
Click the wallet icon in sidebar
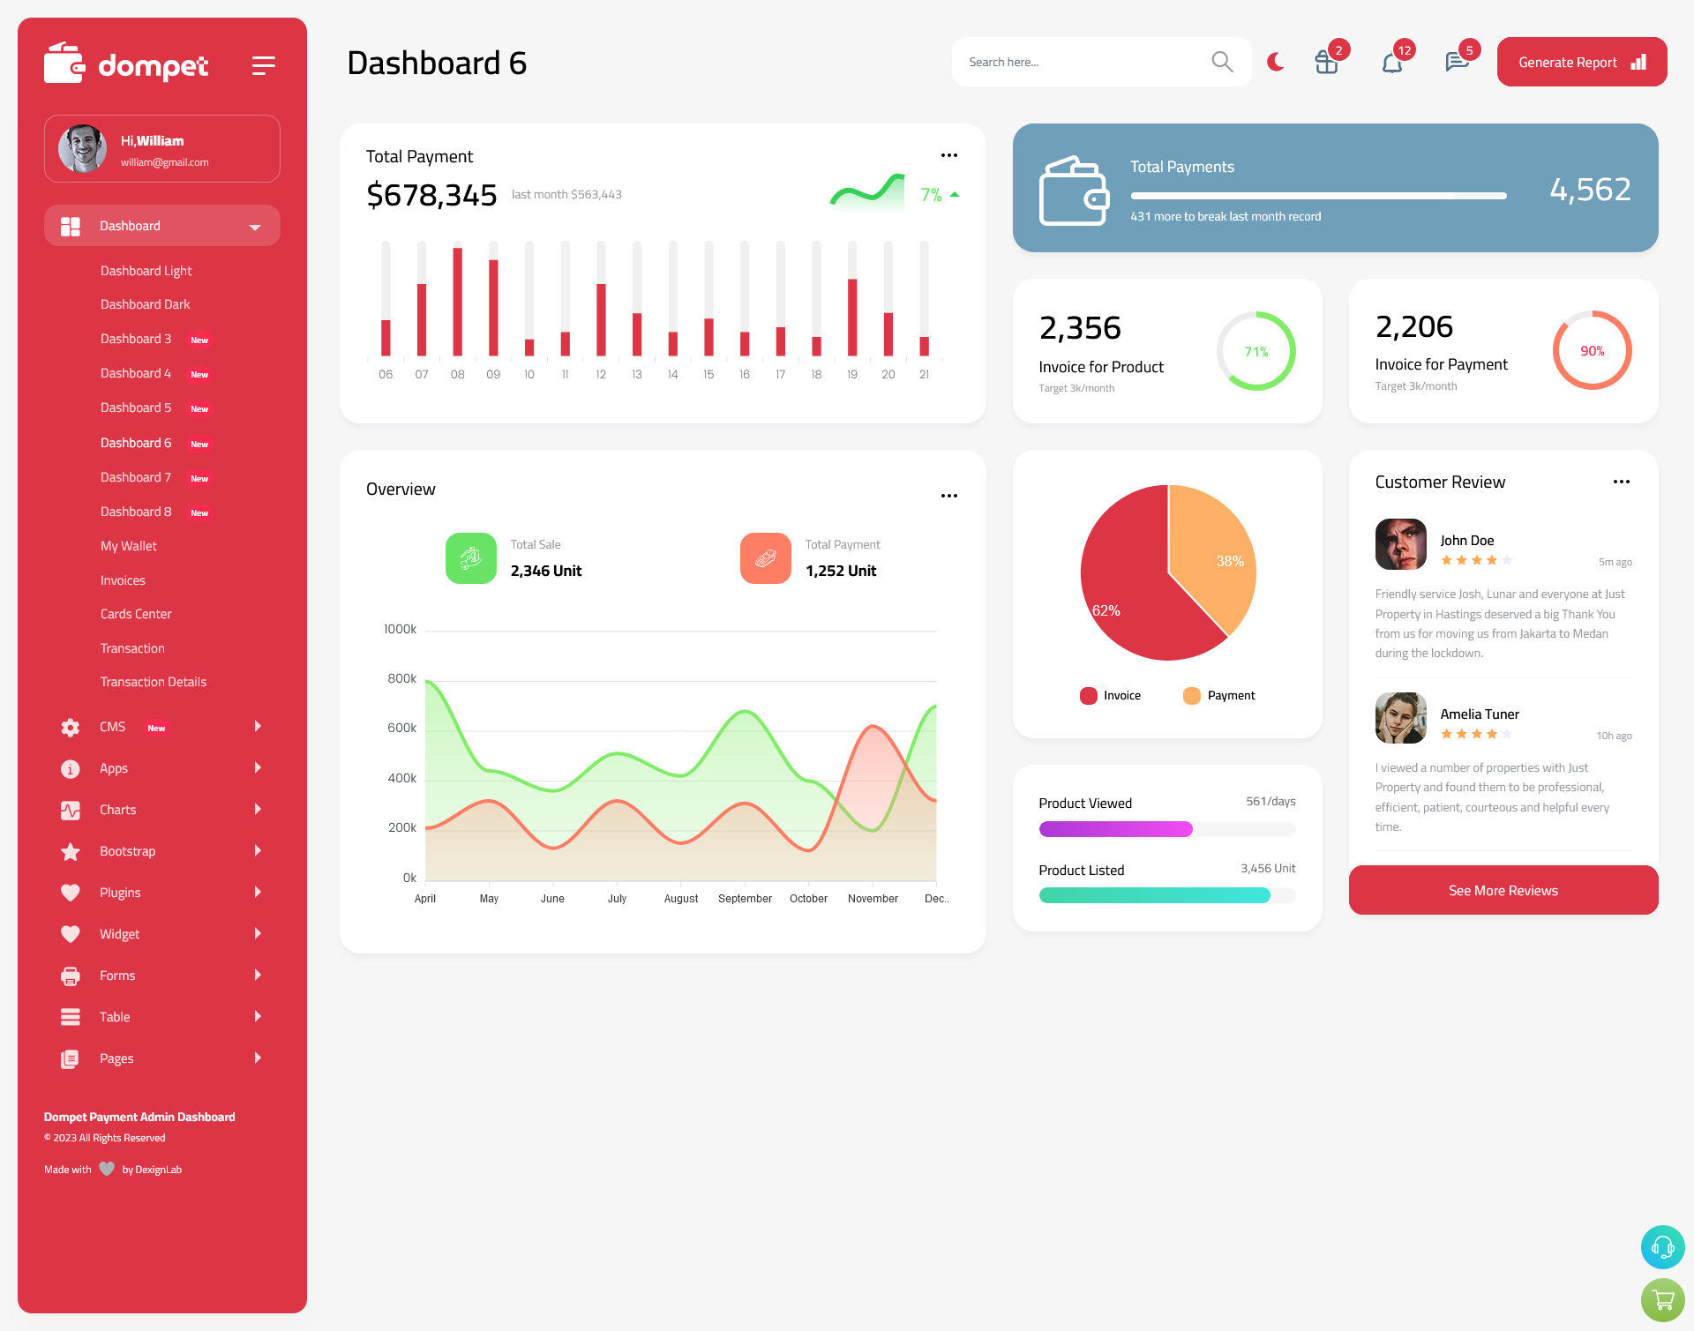(x=64, y=64)
